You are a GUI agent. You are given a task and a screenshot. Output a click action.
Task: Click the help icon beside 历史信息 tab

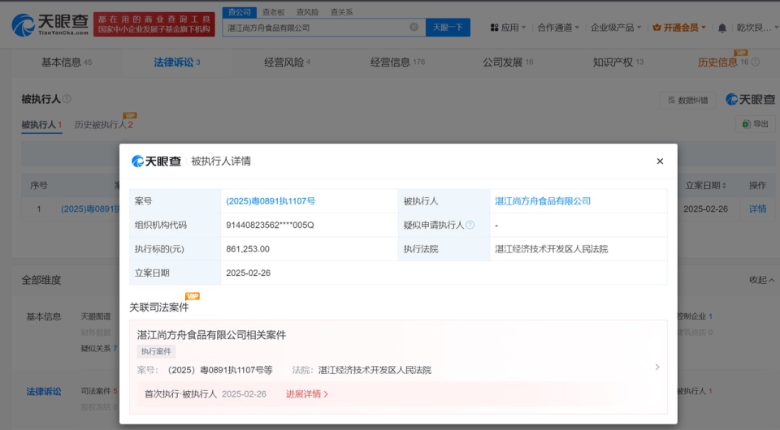click(755, 62)
